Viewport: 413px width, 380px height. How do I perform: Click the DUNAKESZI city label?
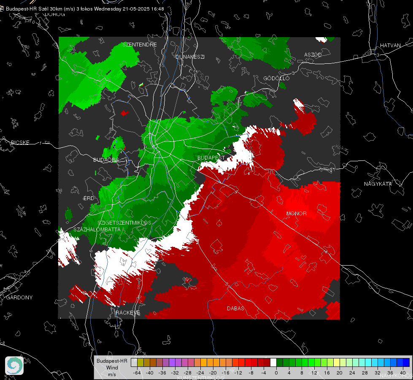(x=190, y=57)
